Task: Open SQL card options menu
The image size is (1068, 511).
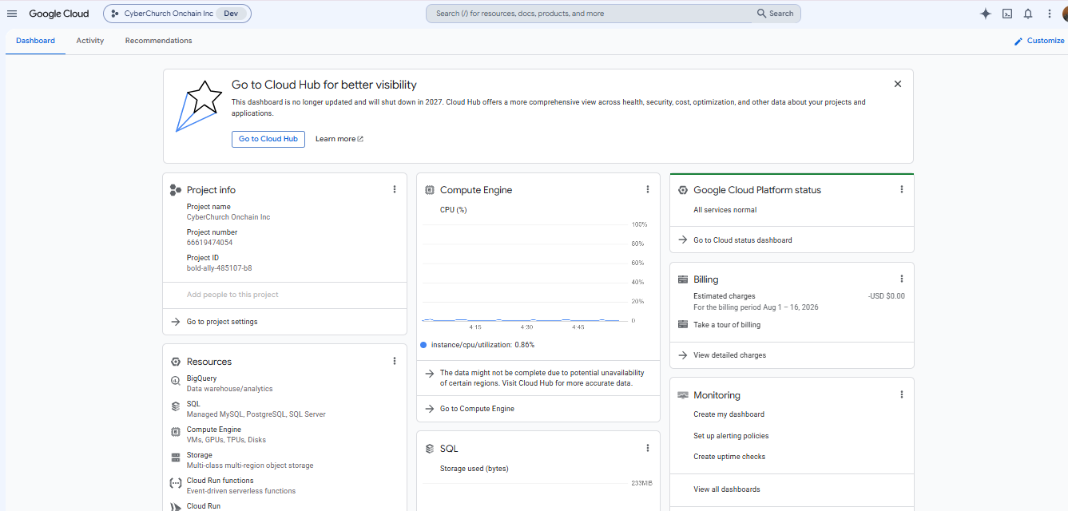Action: tap(648, 448)
